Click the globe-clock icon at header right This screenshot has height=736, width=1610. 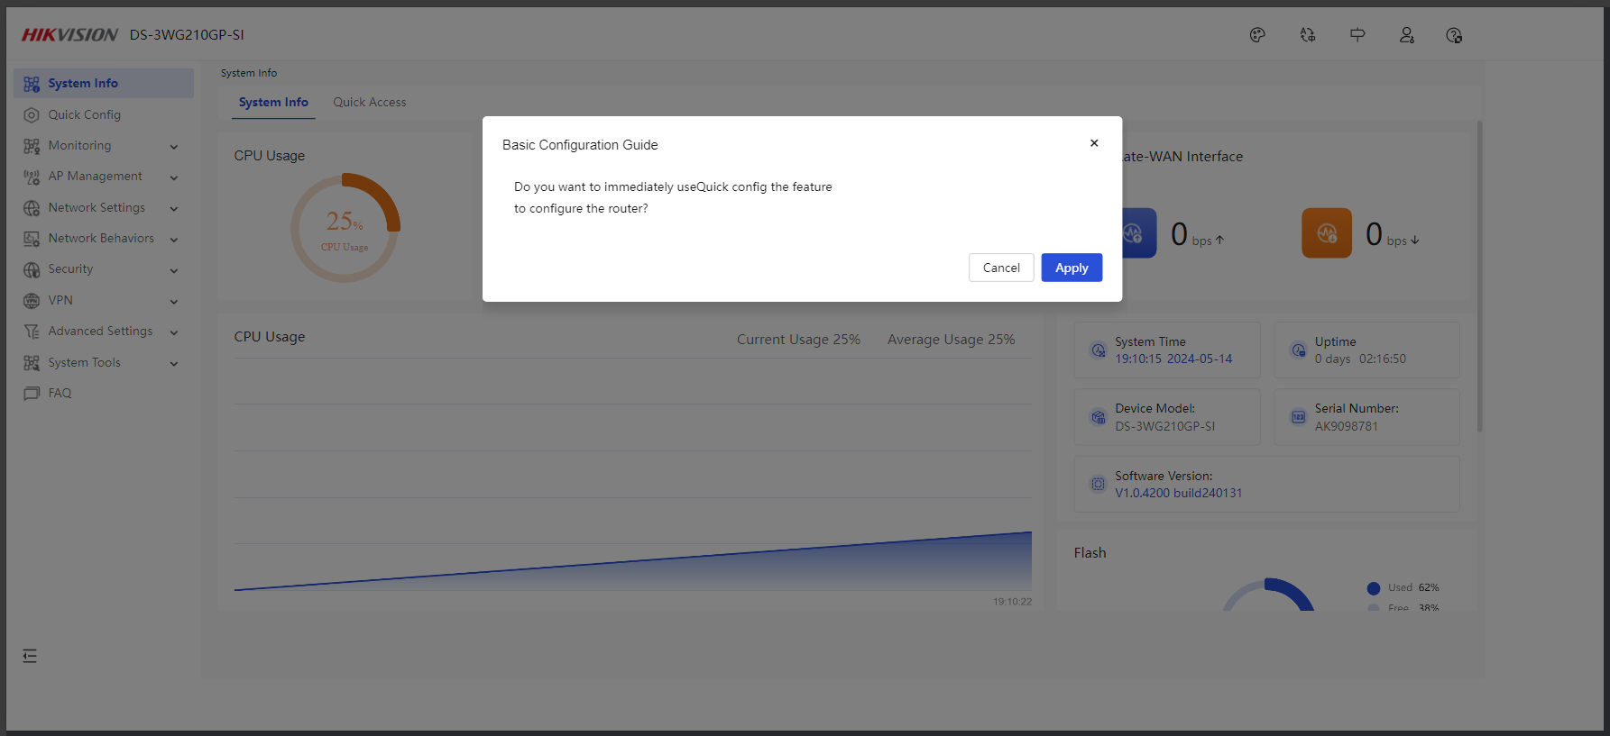point(1453,35)
